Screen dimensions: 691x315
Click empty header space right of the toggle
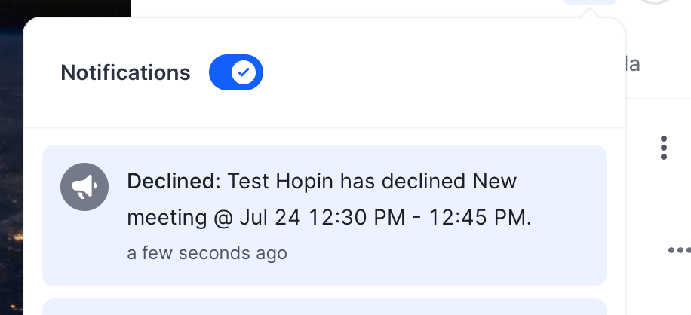pyautogui.click(x=441, y=72)
